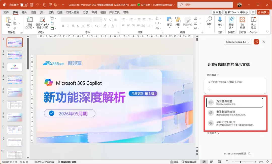This screenshot has width=272, height=164.
Task: Click the bullets list icon
Action: (123, 20)
